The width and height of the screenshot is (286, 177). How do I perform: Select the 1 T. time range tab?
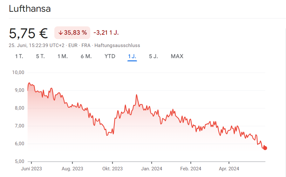point(19,56)
